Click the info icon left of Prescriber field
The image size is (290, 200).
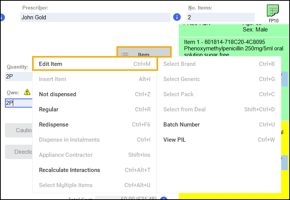(x=2, y=17)
